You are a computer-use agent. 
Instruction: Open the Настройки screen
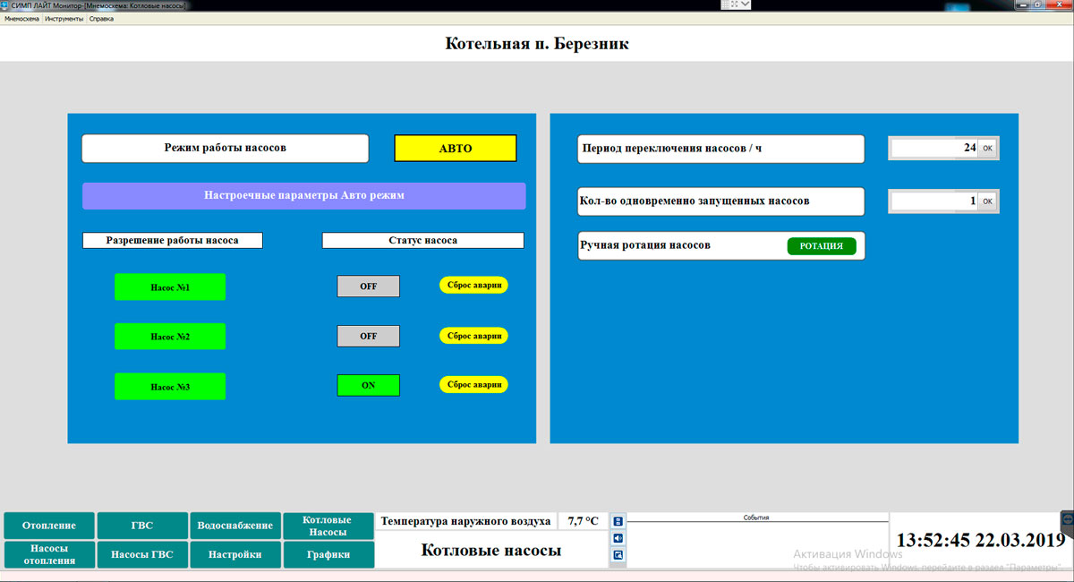pyautogui.click(x=234, y=555)
